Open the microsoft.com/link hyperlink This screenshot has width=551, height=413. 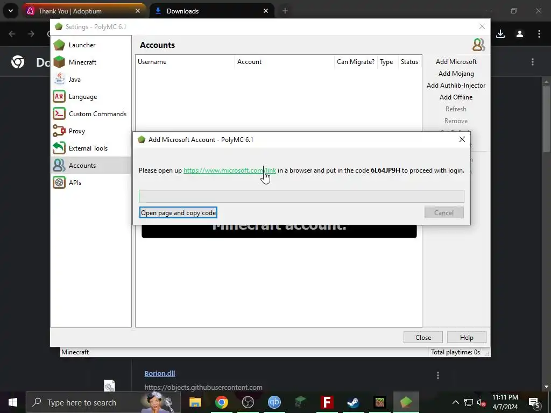229,170
